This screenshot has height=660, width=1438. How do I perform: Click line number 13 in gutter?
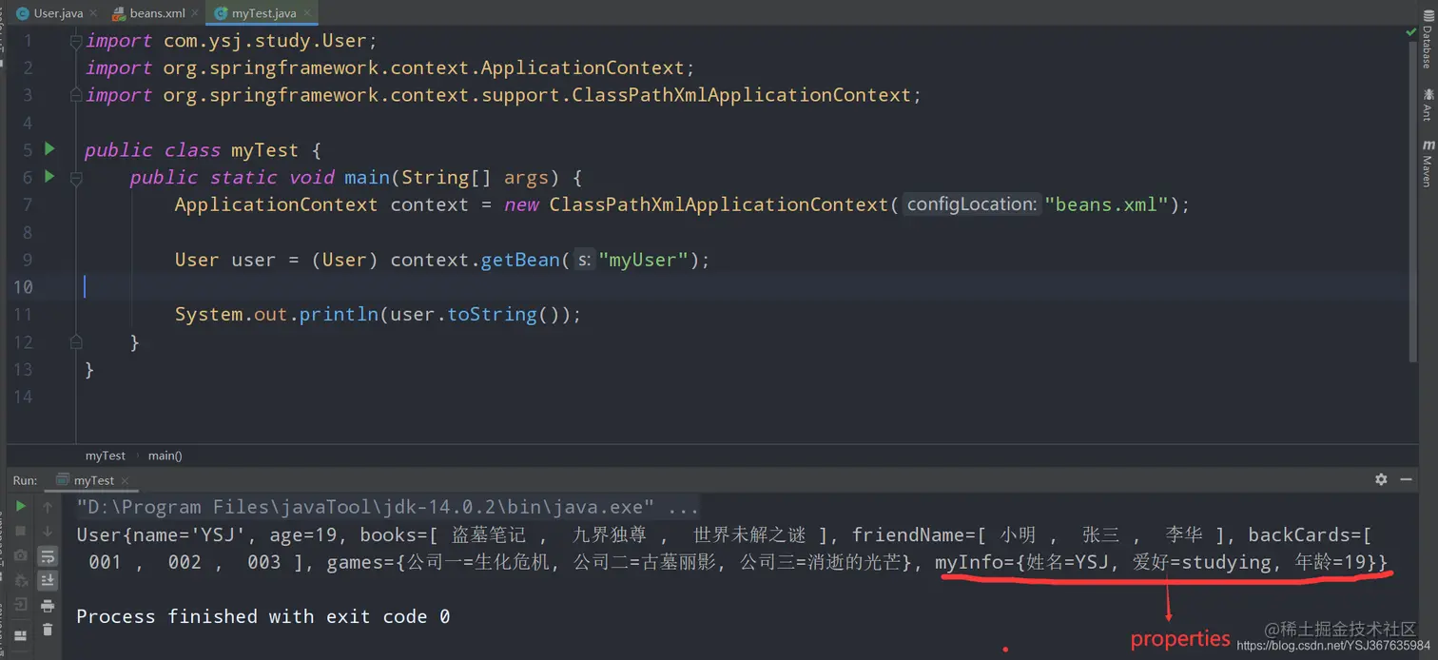(23, 369)
